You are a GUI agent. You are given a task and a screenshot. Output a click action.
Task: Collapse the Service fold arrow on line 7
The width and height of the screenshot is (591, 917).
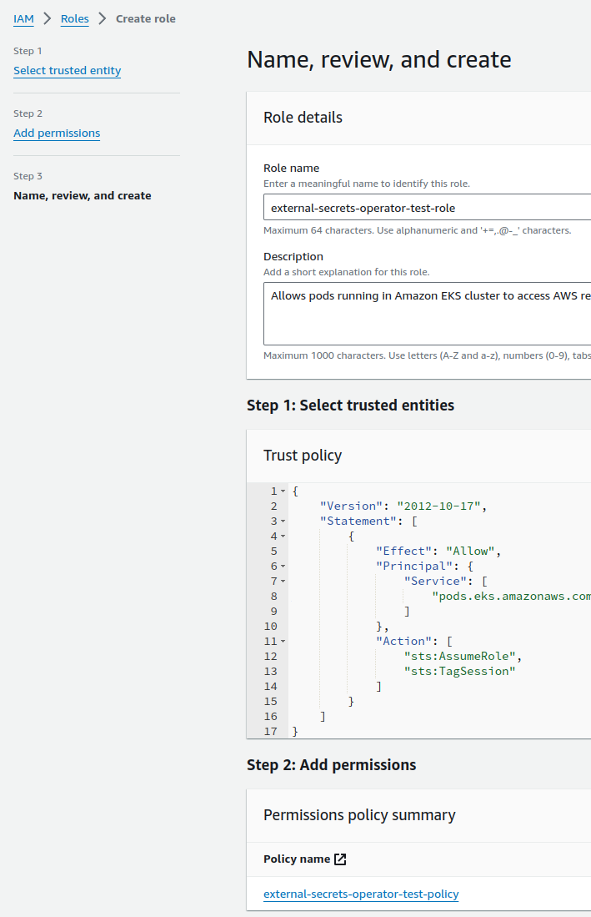pos(283,582)
